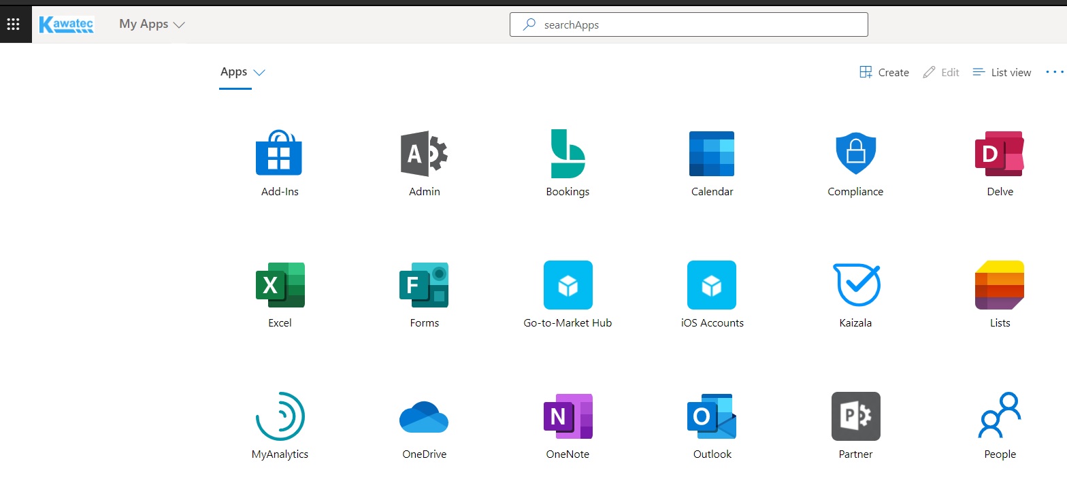This screenshot has width=1067, height=483.
Task: Click the Calendar text label
Action: click(712, 192)
